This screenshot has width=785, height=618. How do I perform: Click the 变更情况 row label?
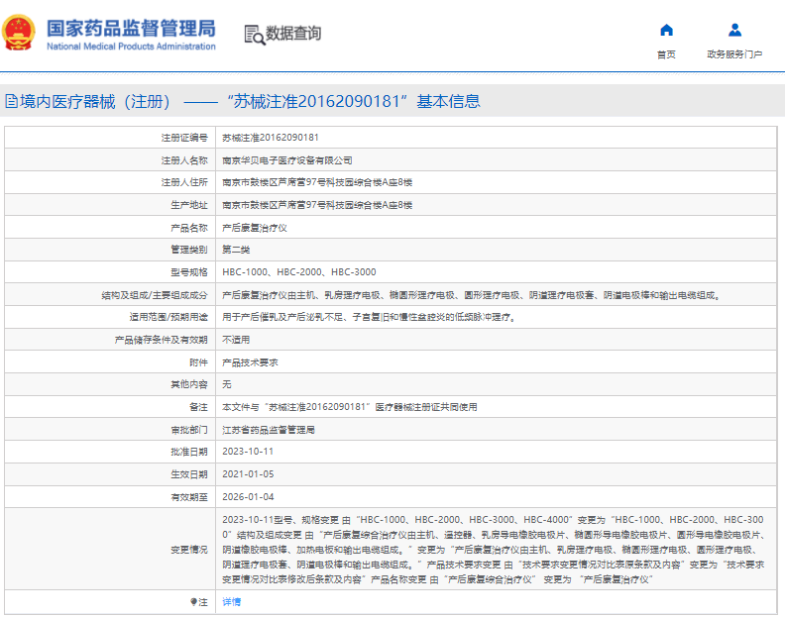[x=188, y=550]
